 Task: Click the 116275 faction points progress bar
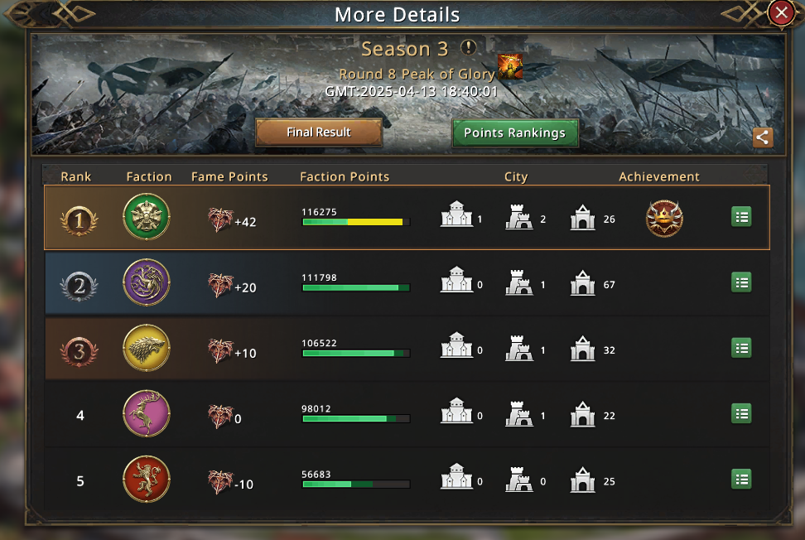coord(356,222)
